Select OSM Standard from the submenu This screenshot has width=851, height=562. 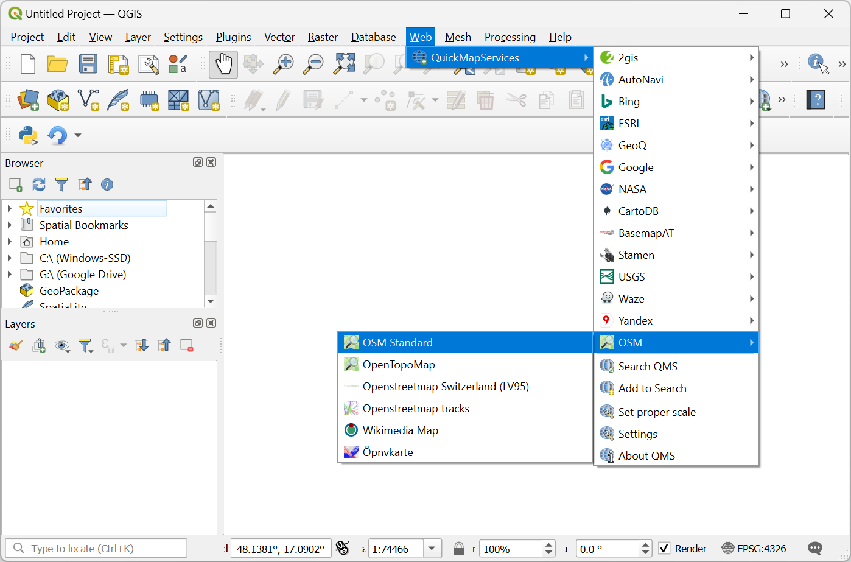pyautogui.click(x=397, y=343)
